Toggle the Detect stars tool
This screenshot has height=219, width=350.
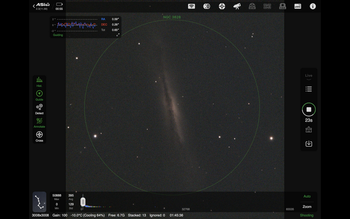[39, 108]
